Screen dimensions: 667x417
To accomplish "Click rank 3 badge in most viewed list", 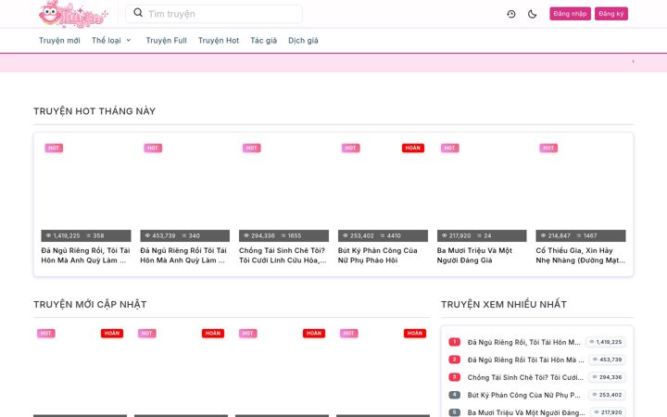I will (454, 377).
